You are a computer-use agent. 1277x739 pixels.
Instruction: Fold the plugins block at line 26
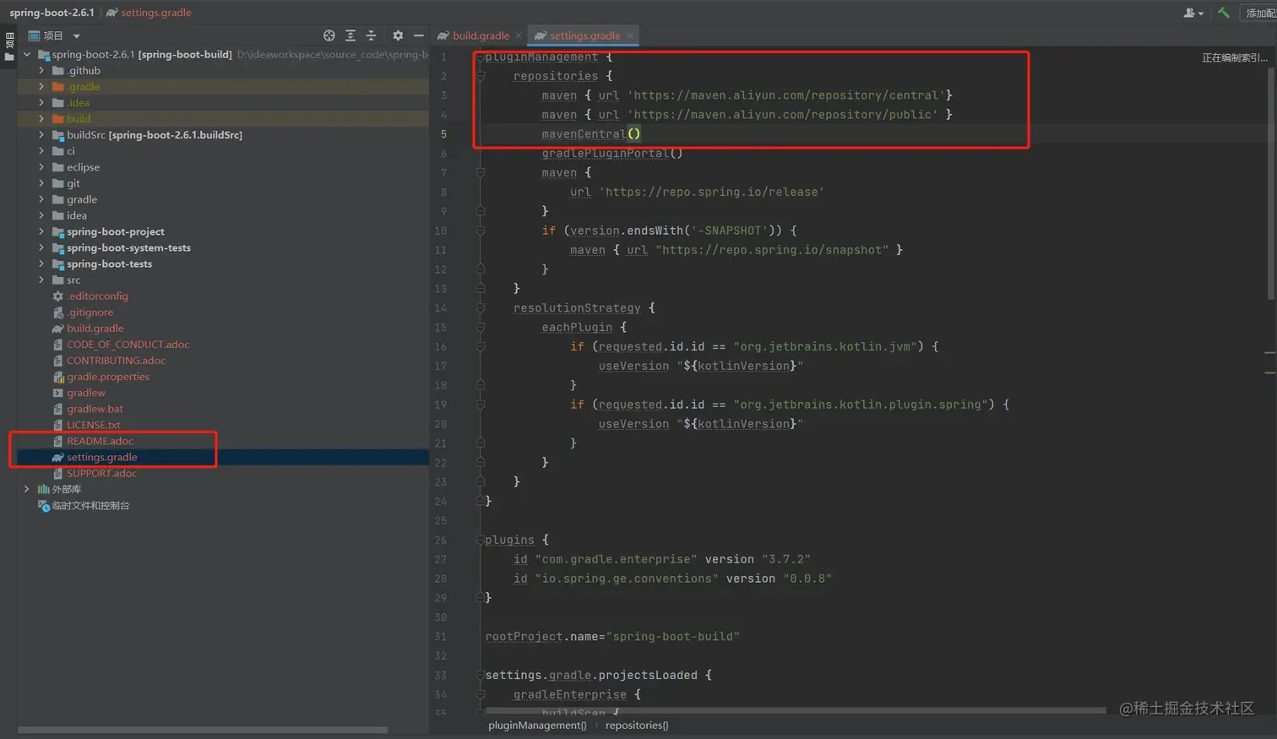[x=480, y=540]
